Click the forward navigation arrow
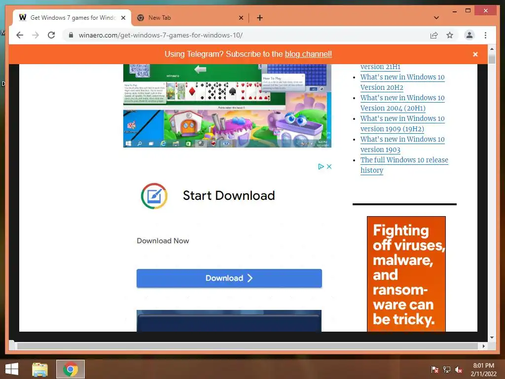The height and width of the screenshot is (379, 505). point(36,35)
